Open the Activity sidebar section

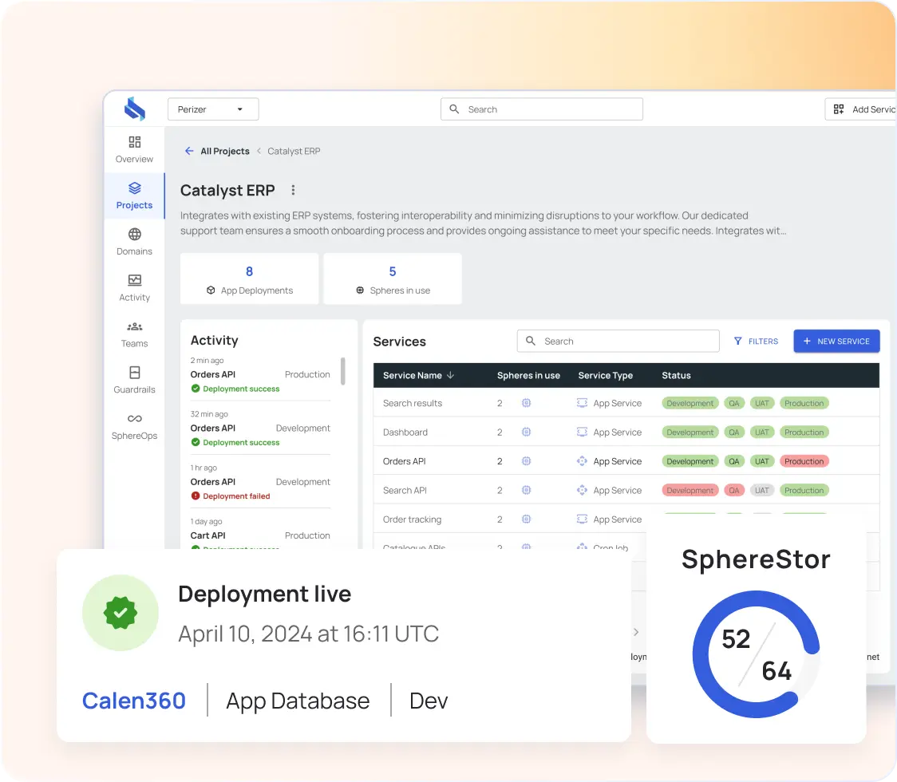[134, 288]
